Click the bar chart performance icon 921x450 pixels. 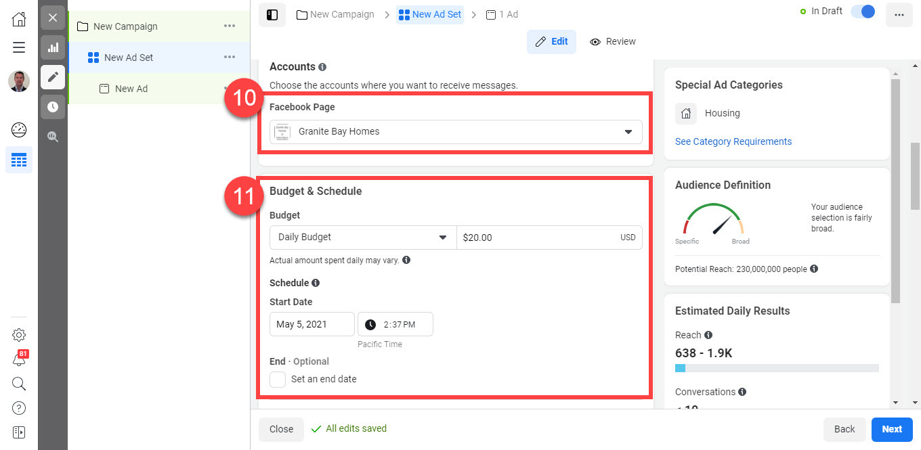point(53,47)
